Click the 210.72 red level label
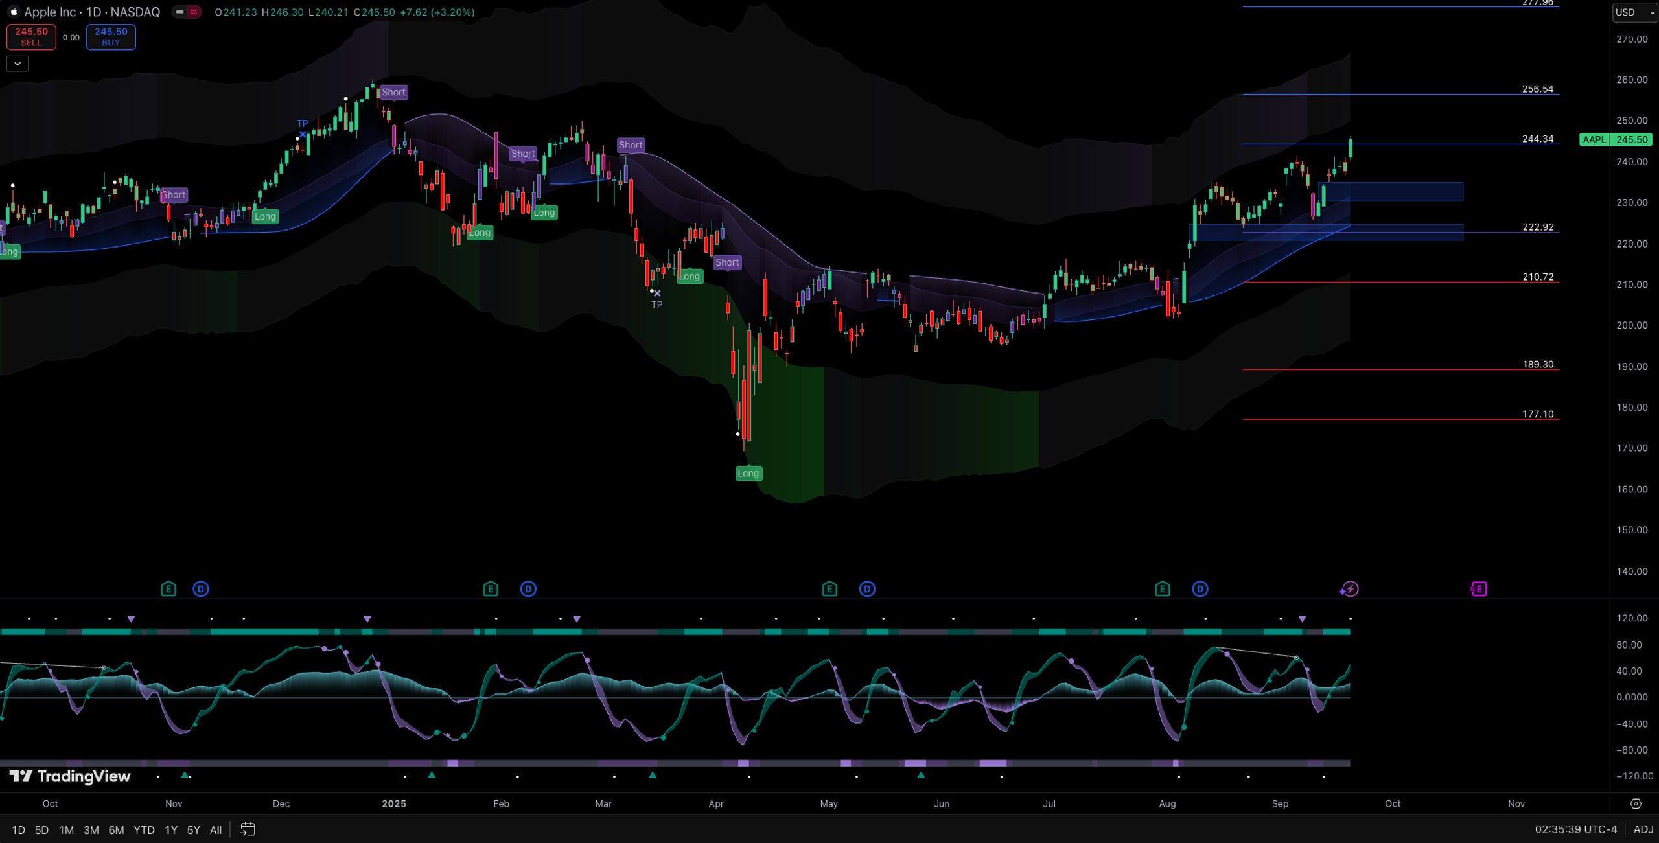This screenshot has height=843, width=1659. pyautogui.click(x=1538, y=277)
